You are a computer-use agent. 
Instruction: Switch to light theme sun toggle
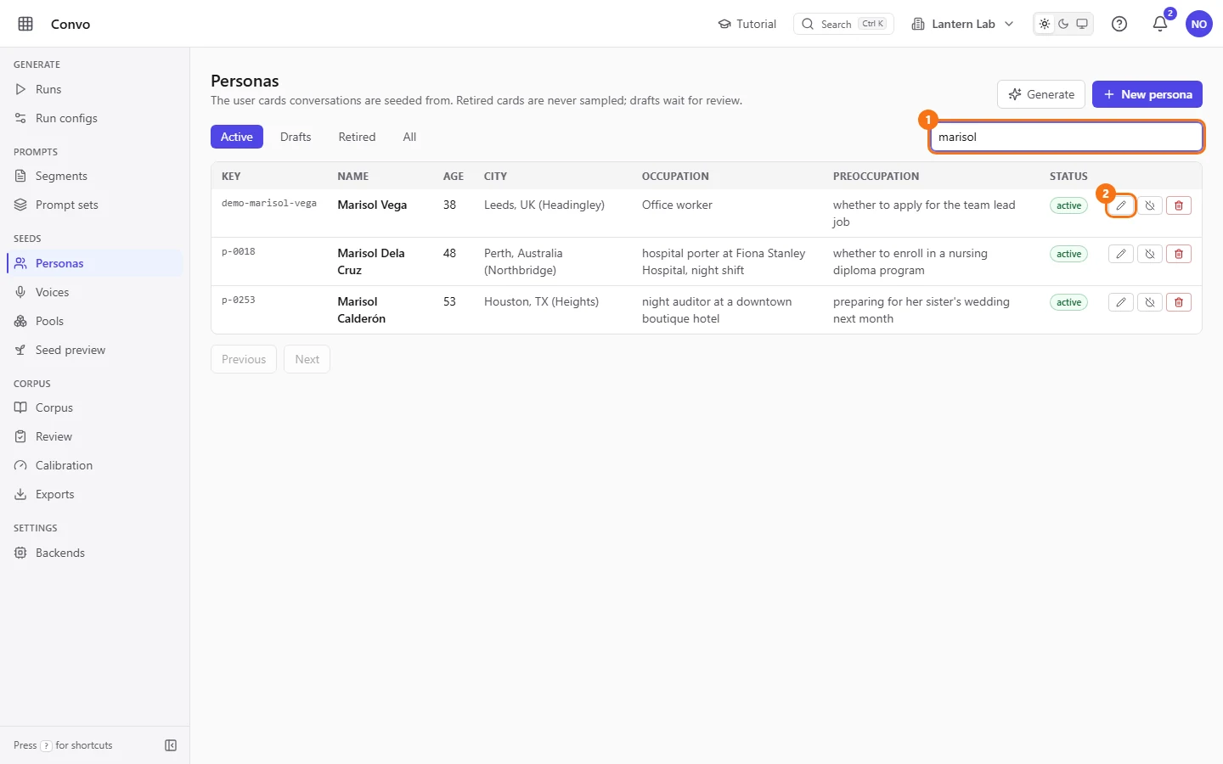[x=1045, y=24]
